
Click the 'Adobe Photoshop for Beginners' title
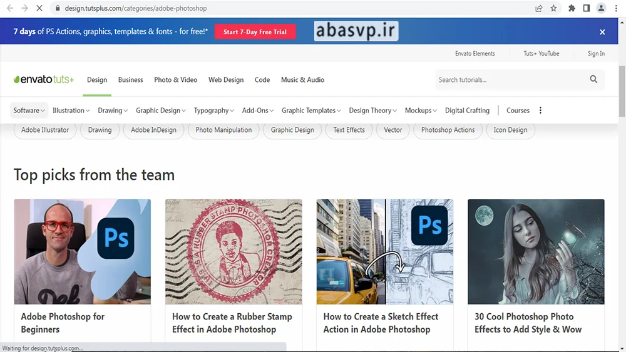pyautogui.click(x=63, y=323)
